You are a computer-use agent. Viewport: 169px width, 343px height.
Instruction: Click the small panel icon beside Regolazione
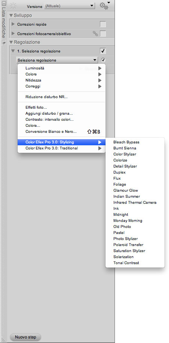[3, 42]
